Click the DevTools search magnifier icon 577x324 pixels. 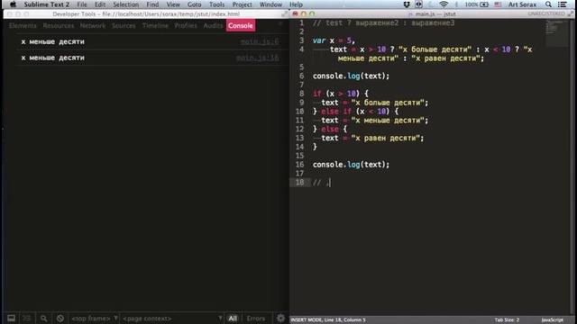pos(44,318)
